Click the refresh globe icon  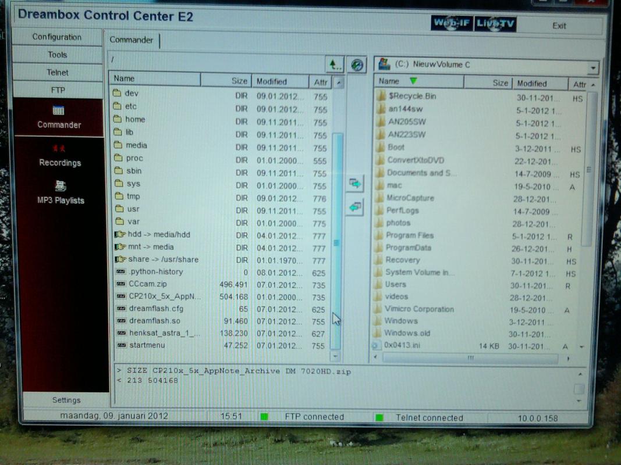pyautogui.click(x=357, y=65)
